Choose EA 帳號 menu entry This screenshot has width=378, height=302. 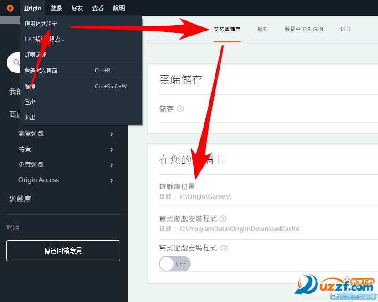coord(81,39)
